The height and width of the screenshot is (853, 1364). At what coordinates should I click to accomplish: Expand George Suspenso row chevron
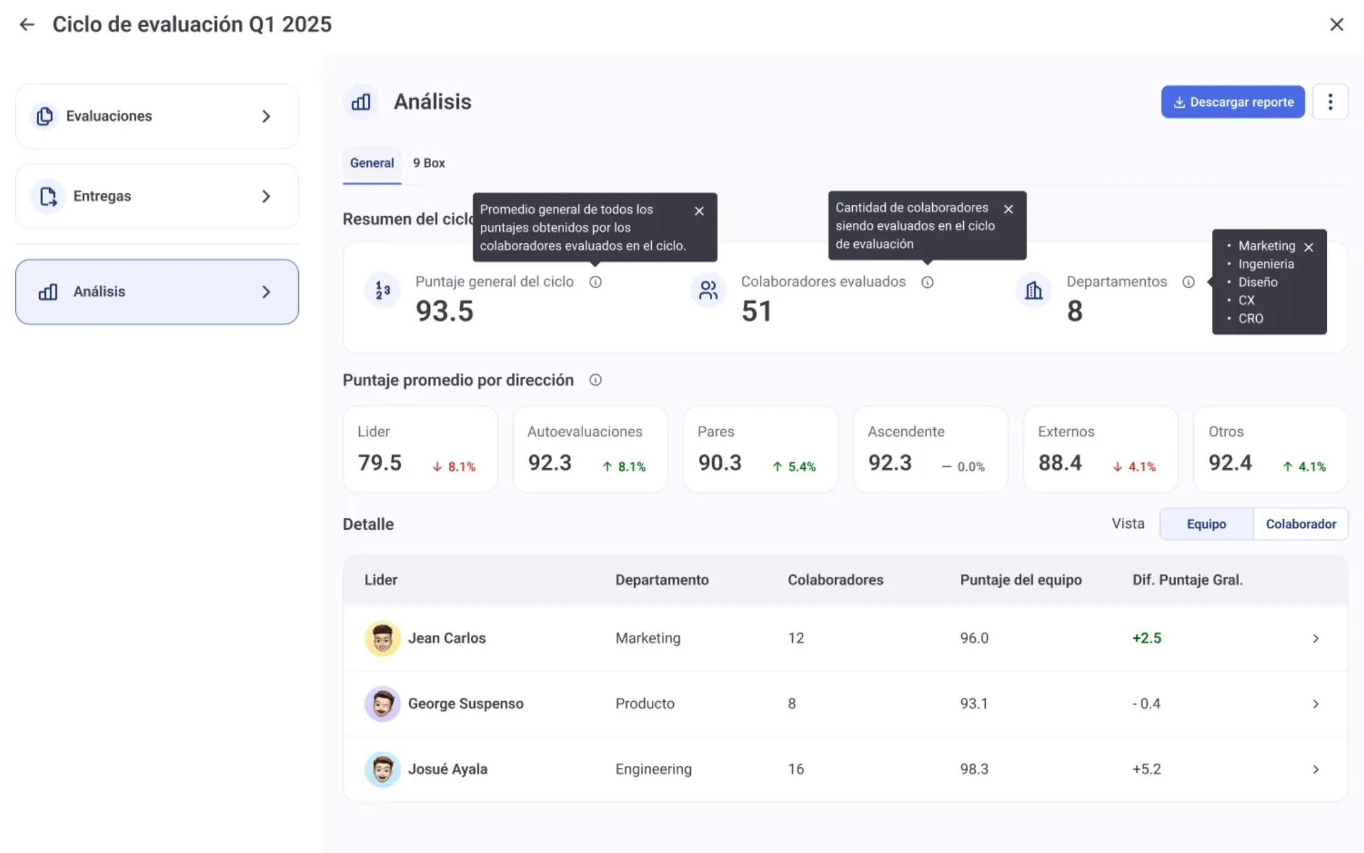pyautogui.click(x=1315, y=704)
